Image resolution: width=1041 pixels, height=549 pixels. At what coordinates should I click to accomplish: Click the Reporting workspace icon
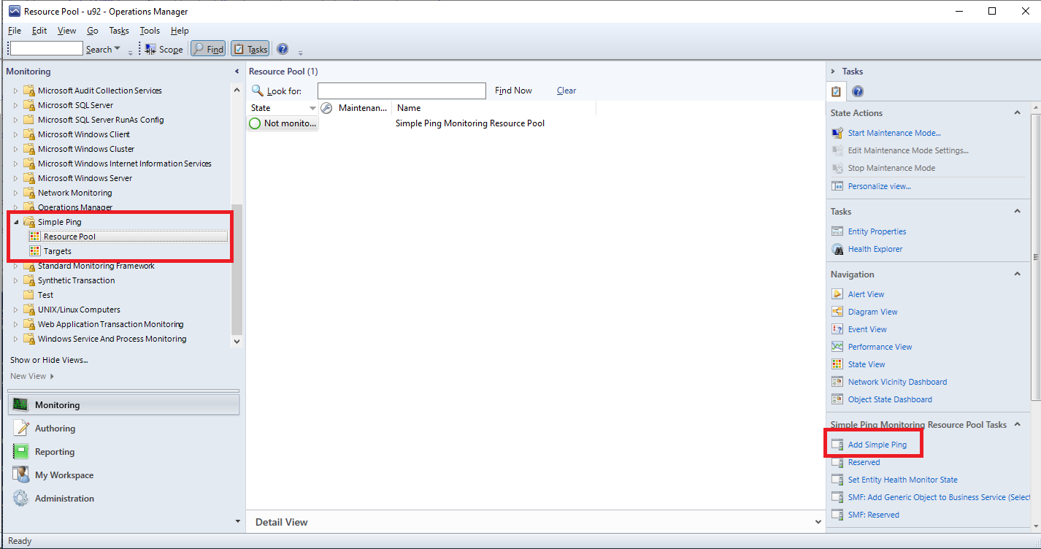(21, 452)
